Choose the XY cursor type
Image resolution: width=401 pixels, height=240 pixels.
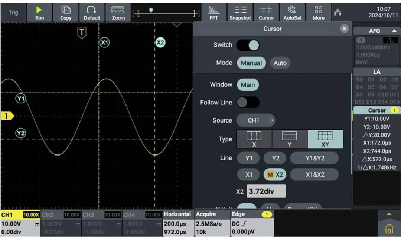point(325,139)
